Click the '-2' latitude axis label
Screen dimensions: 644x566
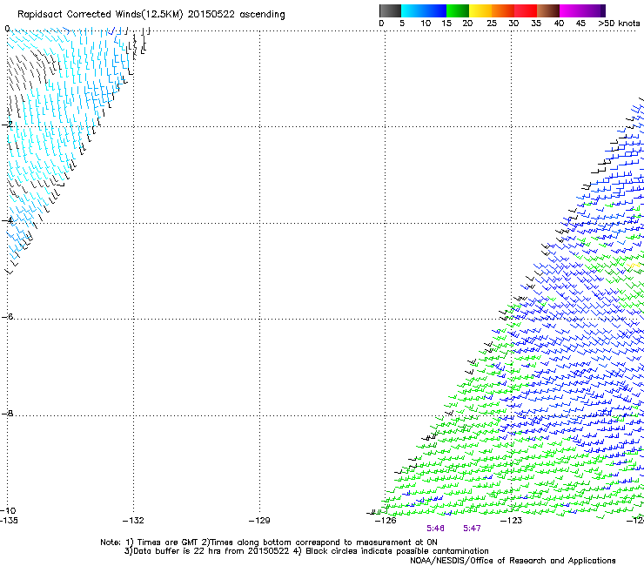click(x=7, y=125)
